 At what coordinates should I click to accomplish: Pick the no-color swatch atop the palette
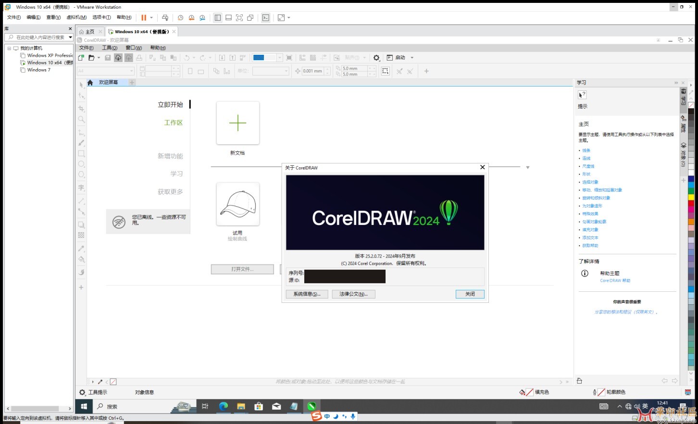pyautogui.click(x=691, y=105)
